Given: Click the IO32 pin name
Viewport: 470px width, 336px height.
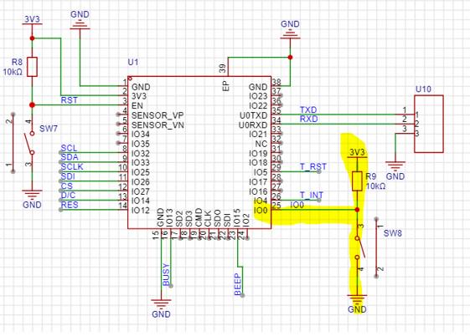Looking at the screenshot, I should pyautogui.click(x=141, y=154).
